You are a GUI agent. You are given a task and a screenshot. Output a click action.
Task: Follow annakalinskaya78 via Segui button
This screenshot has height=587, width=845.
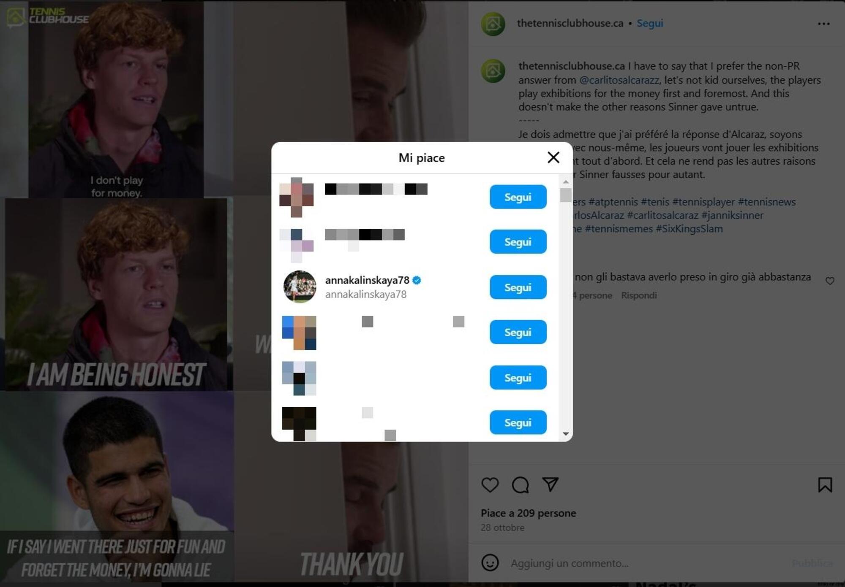[518, 287]
